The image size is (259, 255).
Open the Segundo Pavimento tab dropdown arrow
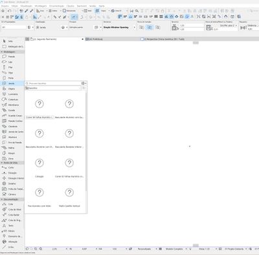click(x=82, y=39)
